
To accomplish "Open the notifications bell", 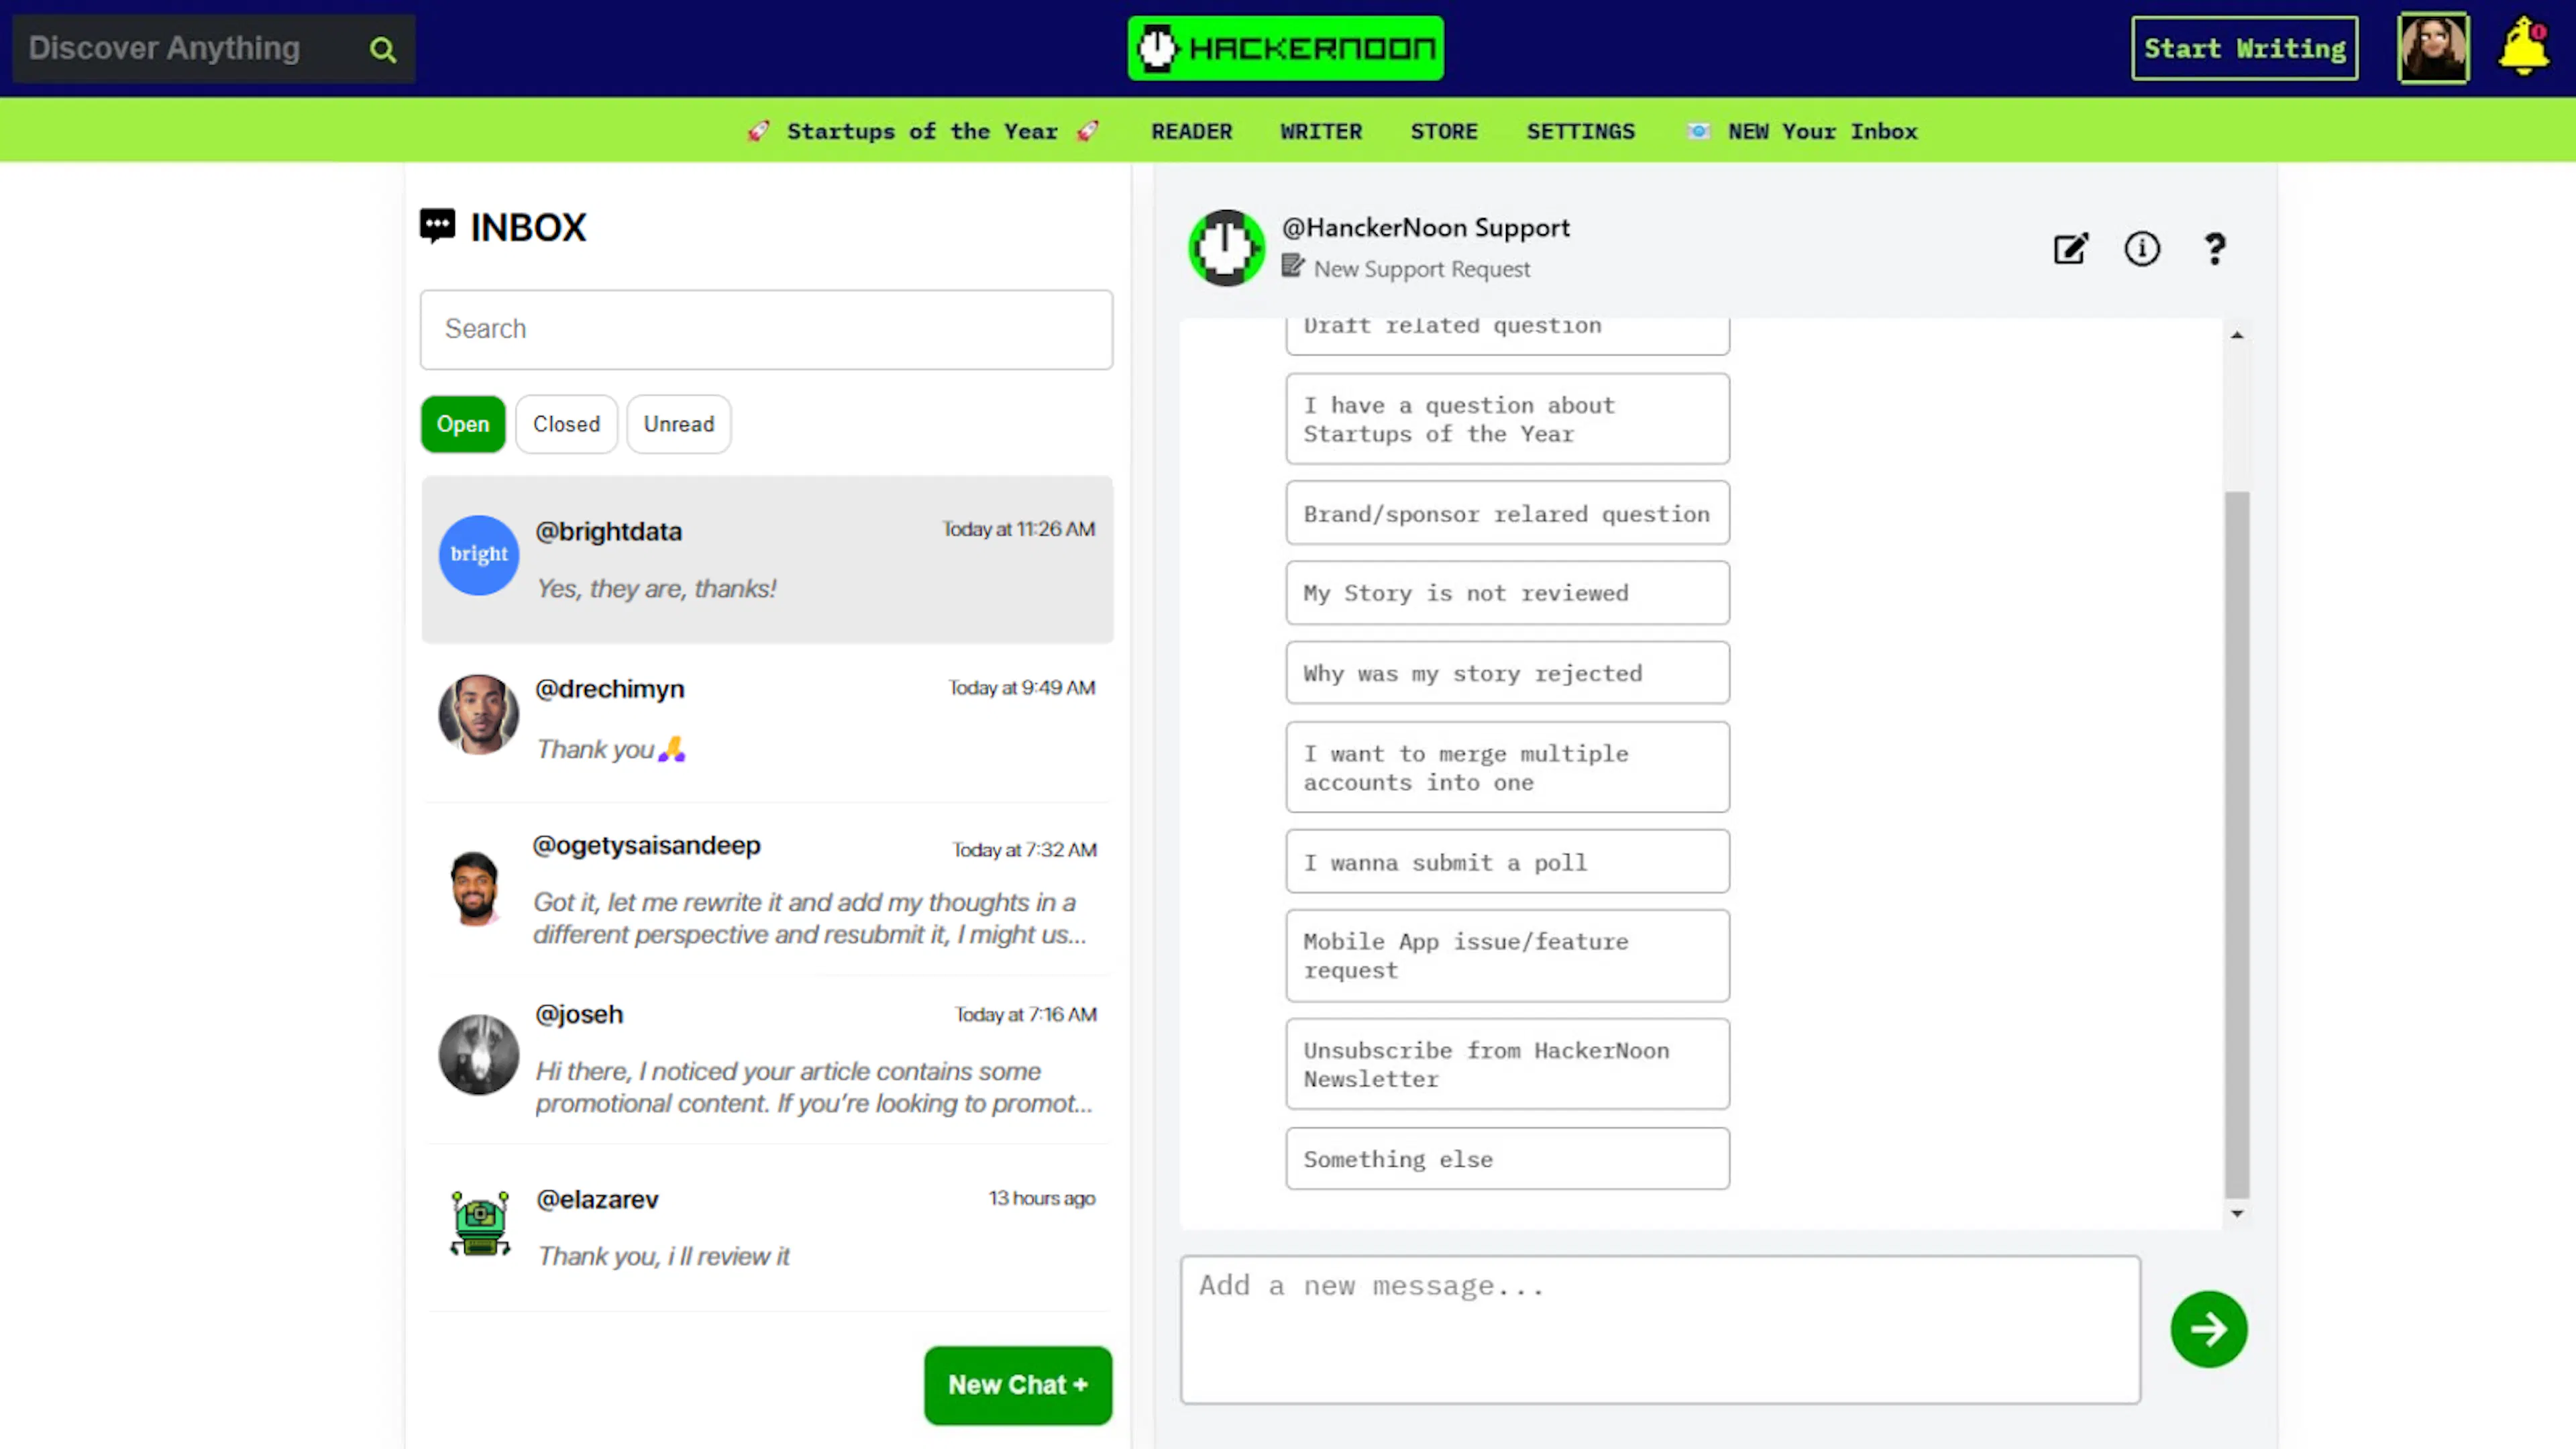I will pyautogui.click(x=2523, y=46).
